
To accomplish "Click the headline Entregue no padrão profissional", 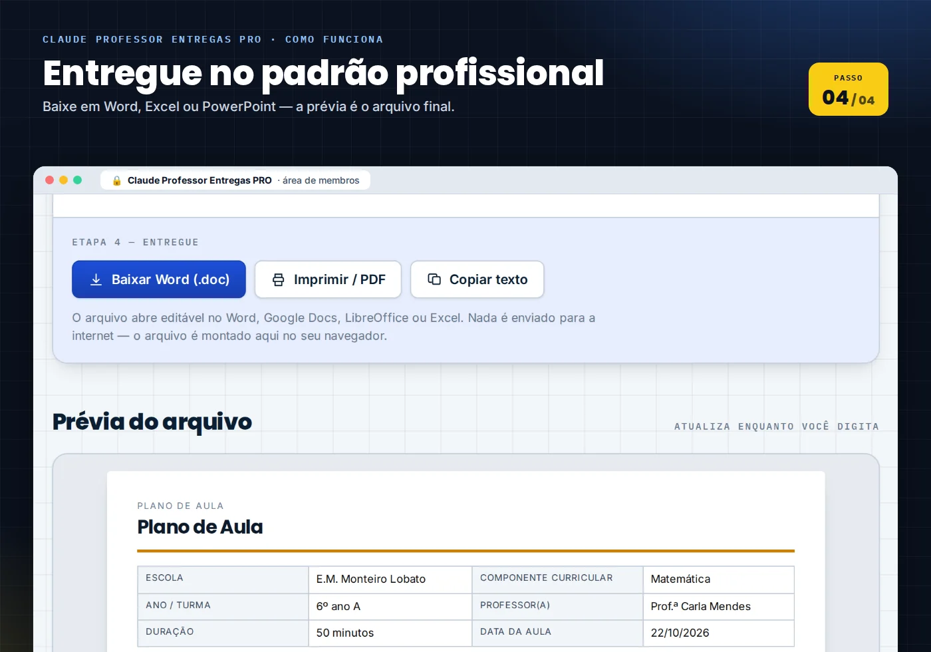I will [x=323, y=73].
